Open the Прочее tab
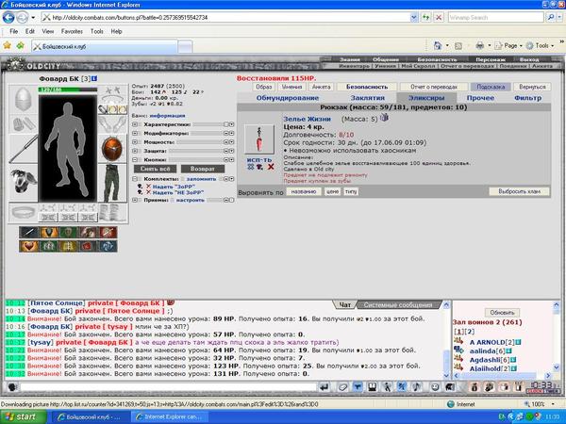Image resolution: width=566 pixels, height=424 pixels. pyautogui.click(x=480, y=98)
